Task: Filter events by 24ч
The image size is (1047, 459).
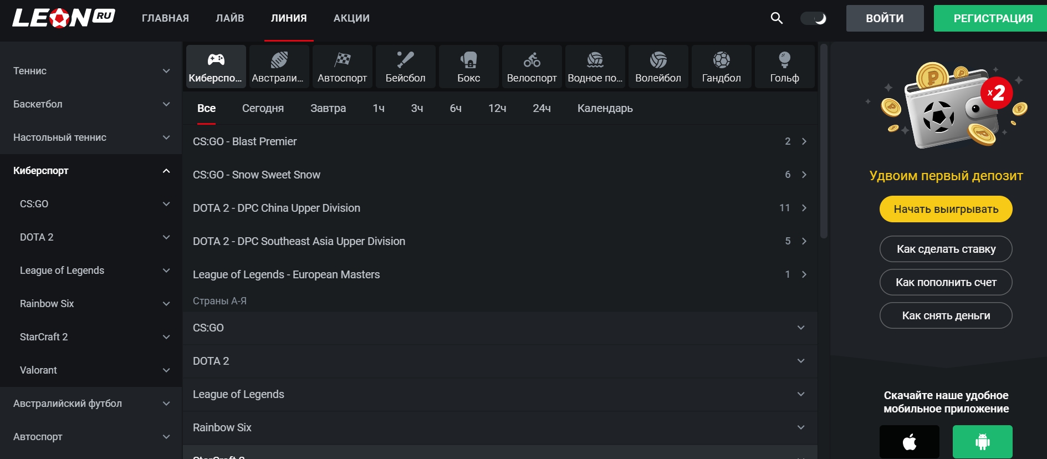Action: point(542,108)
